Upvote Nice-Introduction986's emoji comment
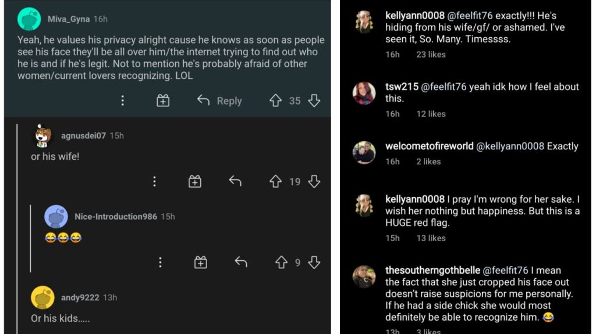 (281, 263)
